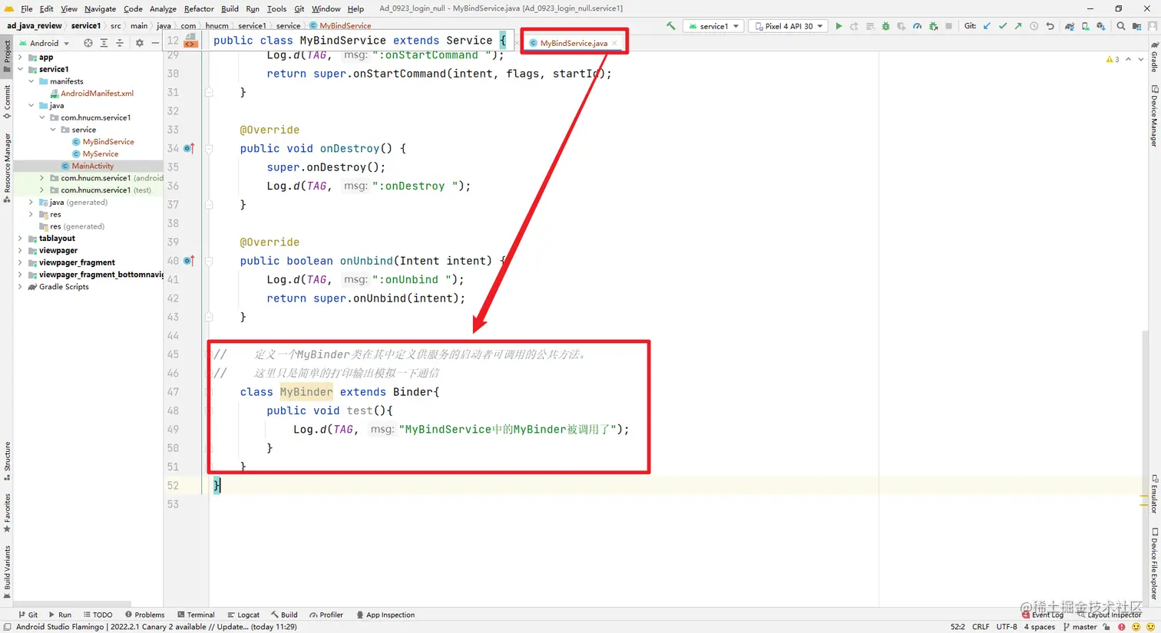1161x633 pixels.
Task: Collapse the manifests folder node
Action: (31, 81)
